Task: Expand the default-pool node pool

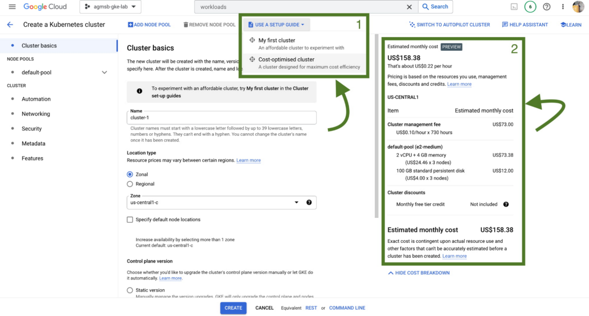Action: [105, 73]
